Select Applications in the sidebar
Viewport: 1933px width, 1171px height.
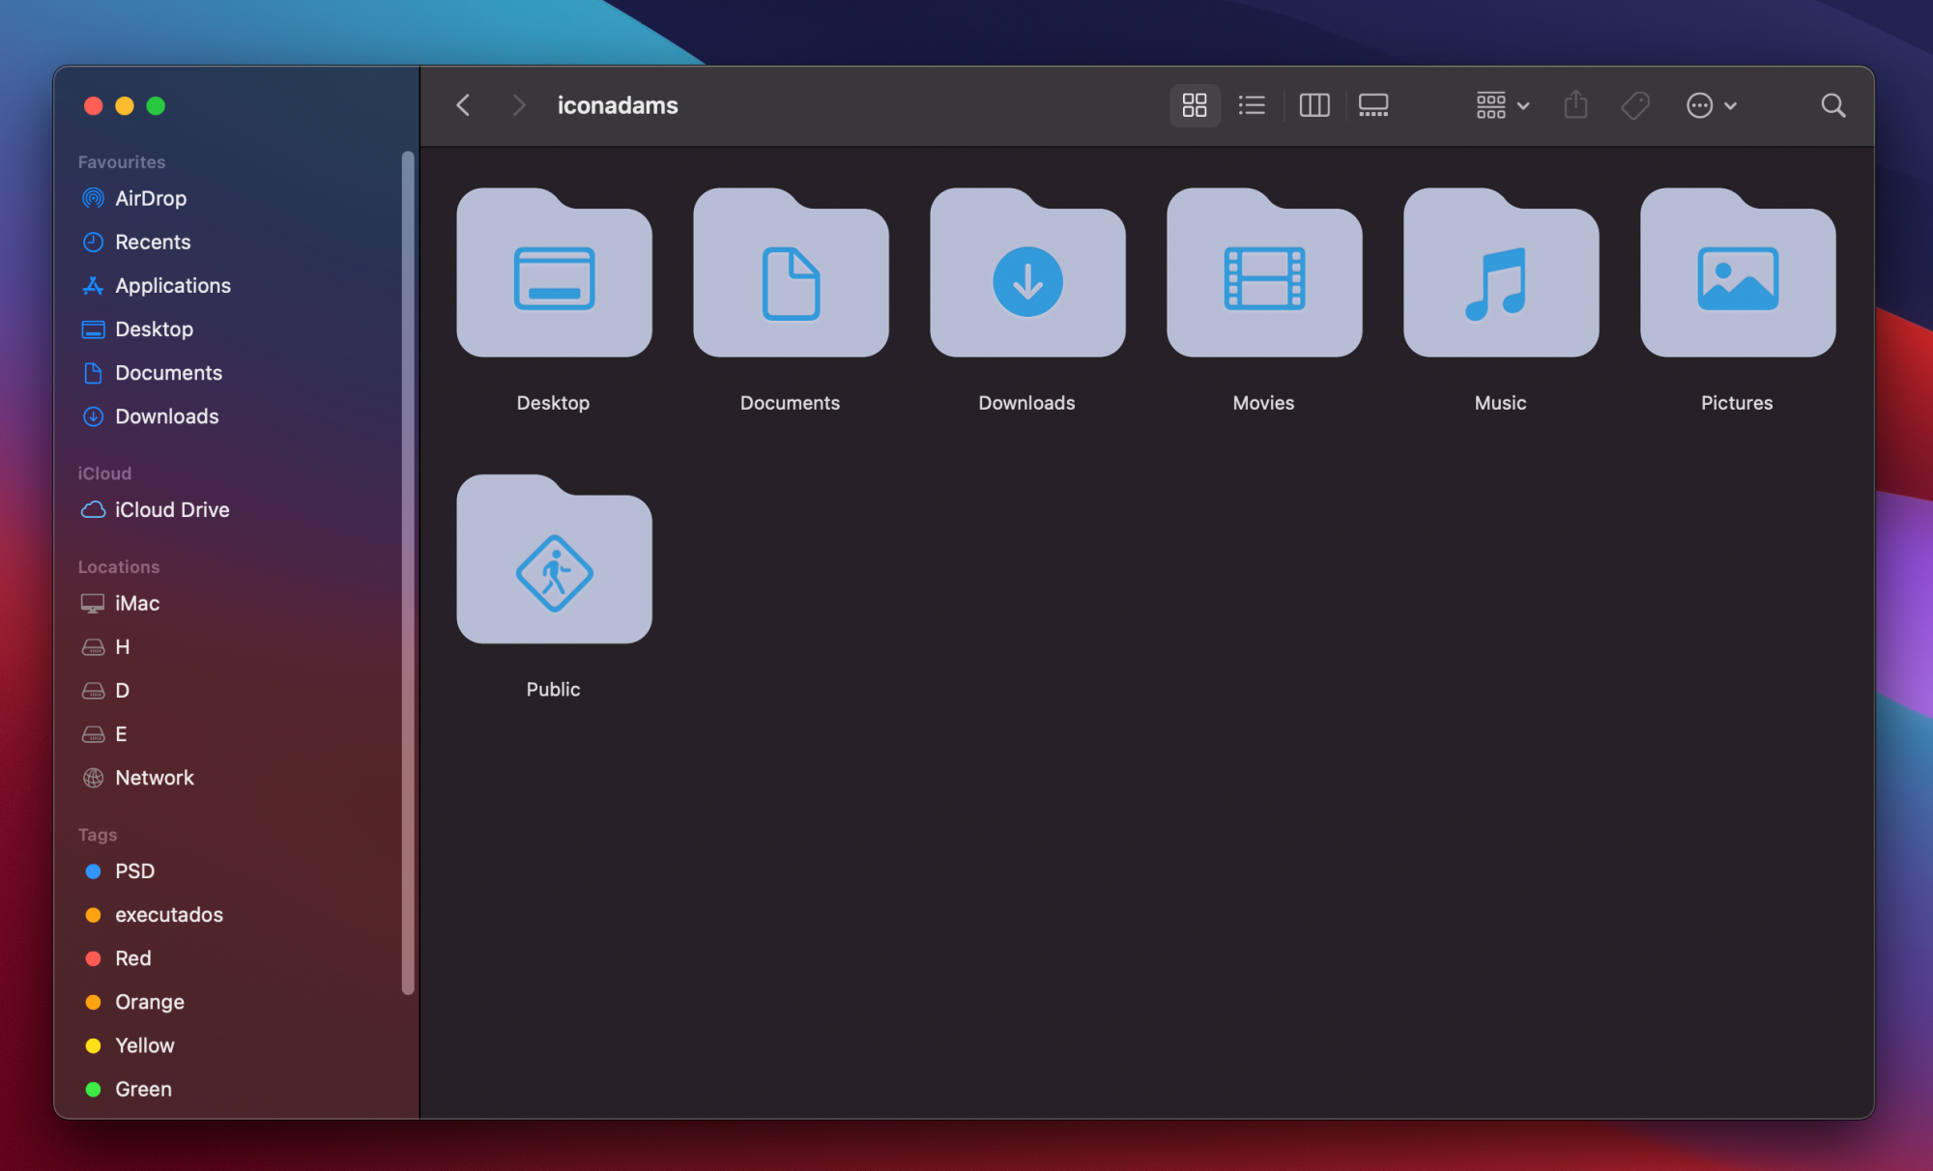172,286
